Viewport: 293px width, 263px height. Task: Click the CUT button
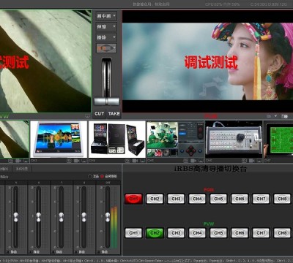(100, 114)
